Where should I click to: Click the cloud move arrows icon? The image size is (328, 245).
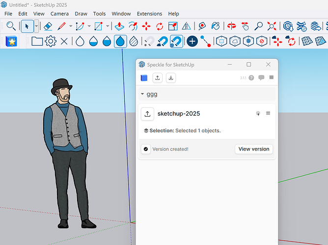(x=277, y=41)
